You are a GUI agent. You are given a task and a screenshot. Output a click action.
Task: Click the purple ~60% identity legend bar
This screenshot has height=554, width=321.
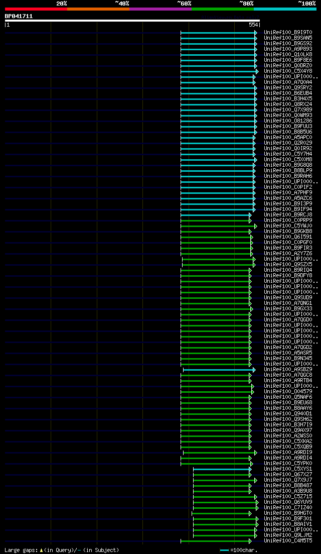coord(160,9)
